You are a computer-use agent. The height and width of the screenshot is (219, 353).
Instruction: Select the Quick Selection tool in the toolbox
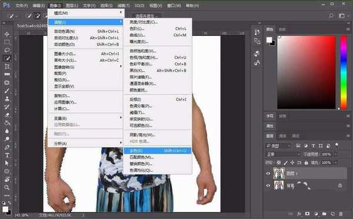click(x=7, y=58)
